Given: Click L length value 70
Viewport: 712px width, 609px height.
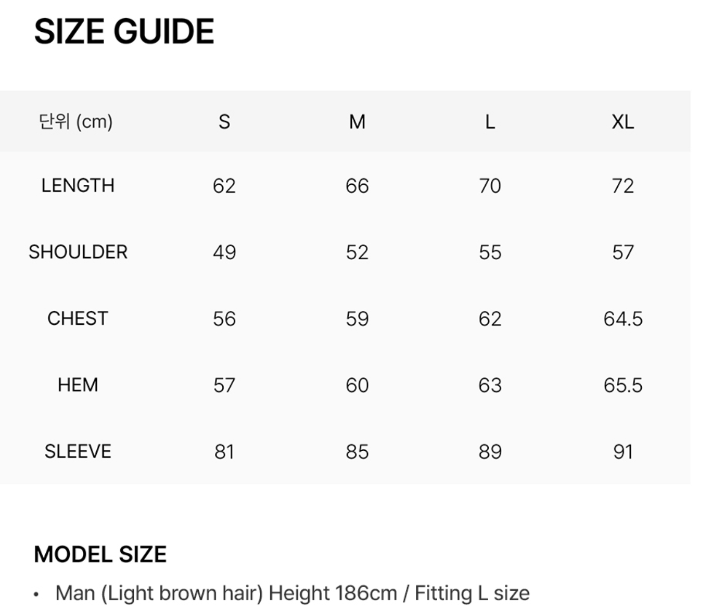Looking at the screenshot, I should pos(490,186).
